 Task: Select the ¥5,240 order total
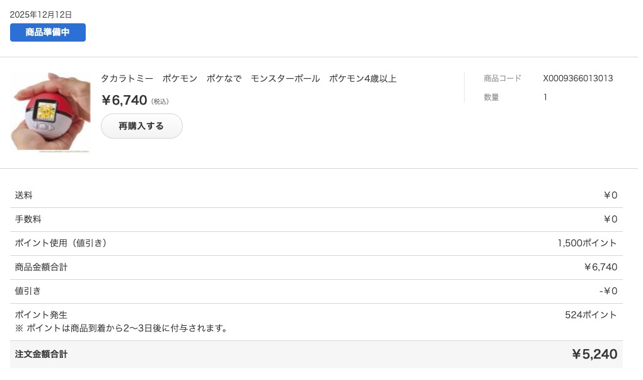point(594,354)
